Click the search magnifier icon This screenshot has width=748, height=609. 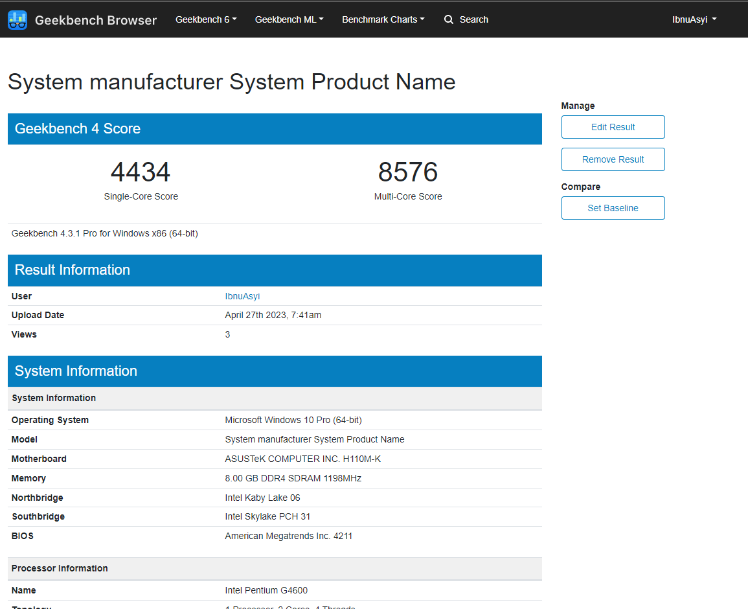click(448, 19)
